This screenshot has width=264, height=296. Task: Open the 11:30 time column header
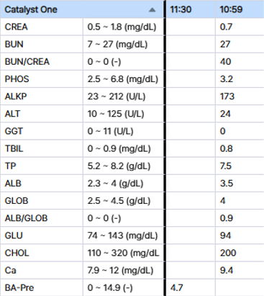tap(181, 9)
